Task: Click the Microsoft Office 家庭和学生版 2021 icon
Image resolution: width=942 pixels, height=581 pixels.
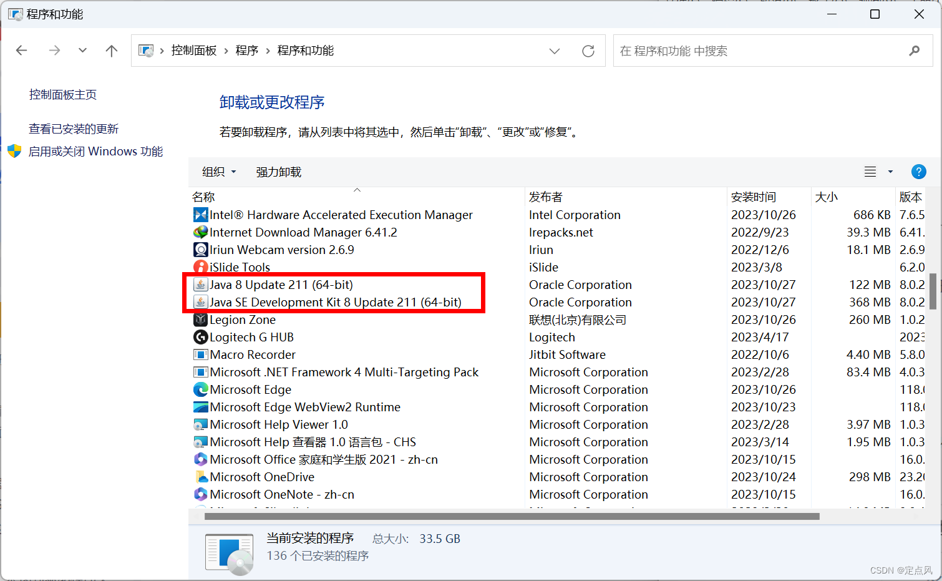Action: [200, 460]
